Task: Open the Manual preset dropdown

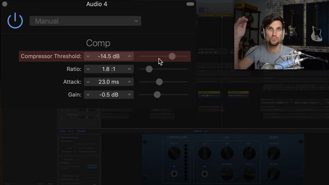Action: click(x=85, y=21)
